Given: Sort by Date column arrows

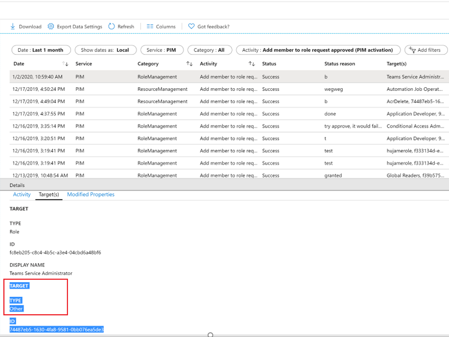Looking at the screenshot, I should 65,64.
